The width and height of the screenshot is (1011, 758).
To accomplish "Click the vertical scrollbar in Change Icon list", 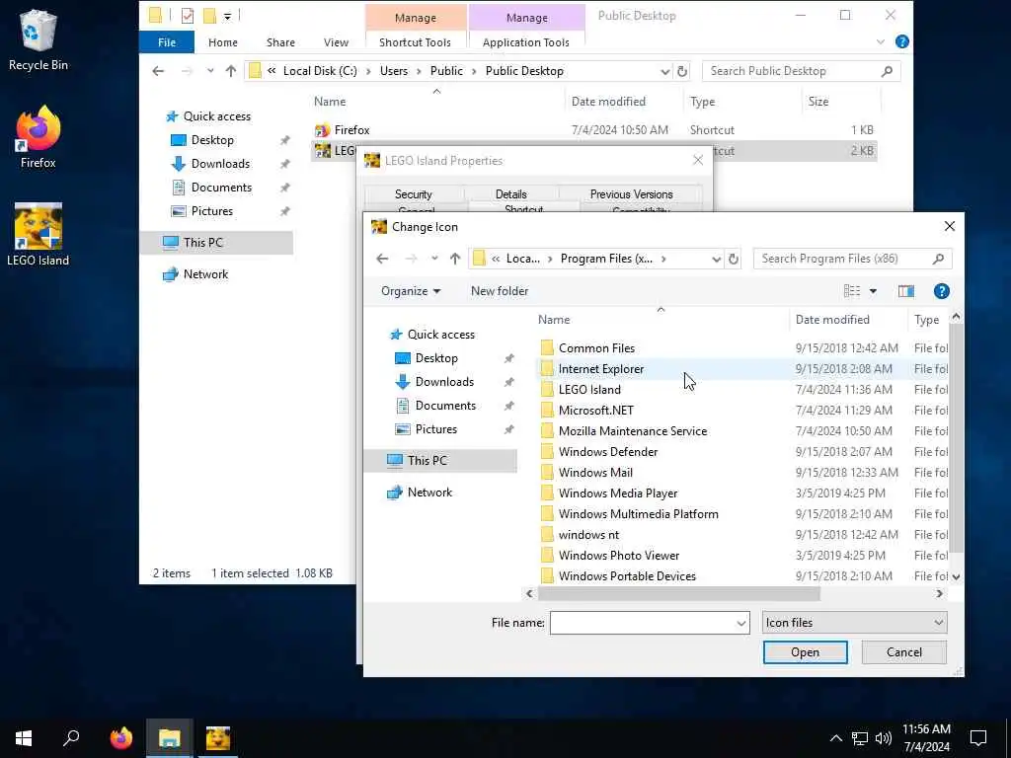I will coord(956,438).
